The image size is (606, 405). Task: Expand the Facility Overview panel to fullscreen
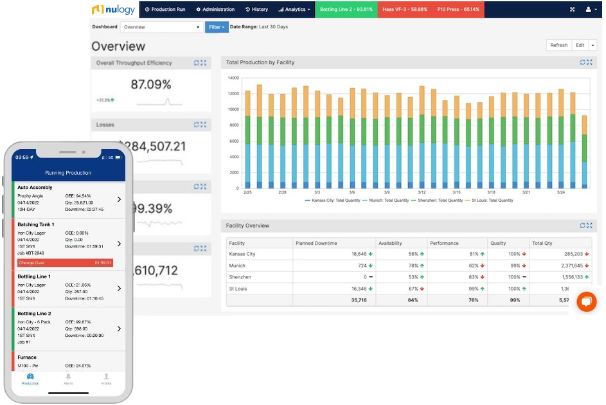(x=589, y=226)
